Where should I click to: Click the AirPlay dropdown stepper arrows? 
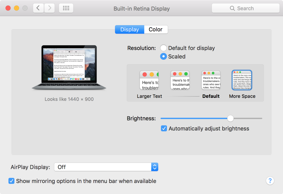[x=154, y=167]
